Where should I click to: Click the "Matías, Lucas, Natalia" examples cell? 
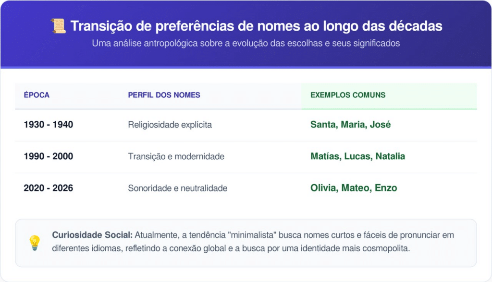(x=357, y=156)
